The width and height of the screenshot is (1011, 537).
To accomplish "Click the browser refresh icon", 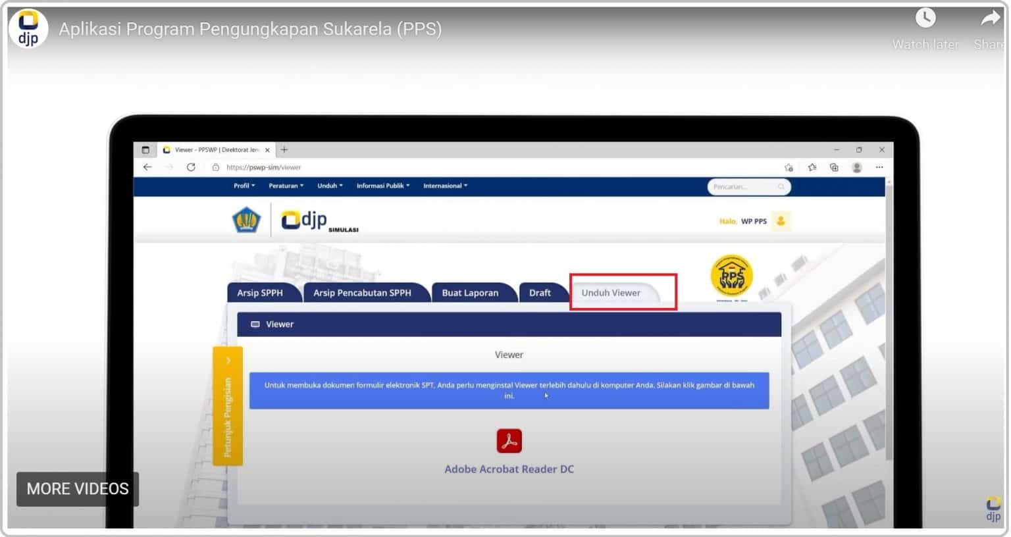I will coord(191,167).
